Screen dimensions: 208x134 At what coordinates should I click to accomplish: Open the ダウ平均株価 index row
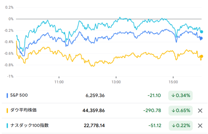(x=105, y=111)
